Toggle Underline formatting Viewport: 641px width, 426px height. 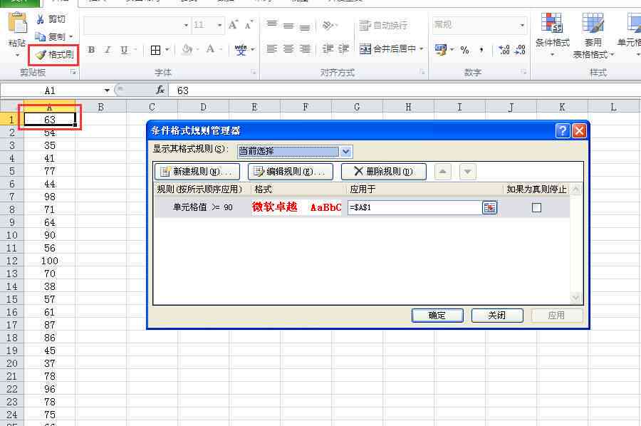pyautogui.click(x=124, y=50)
